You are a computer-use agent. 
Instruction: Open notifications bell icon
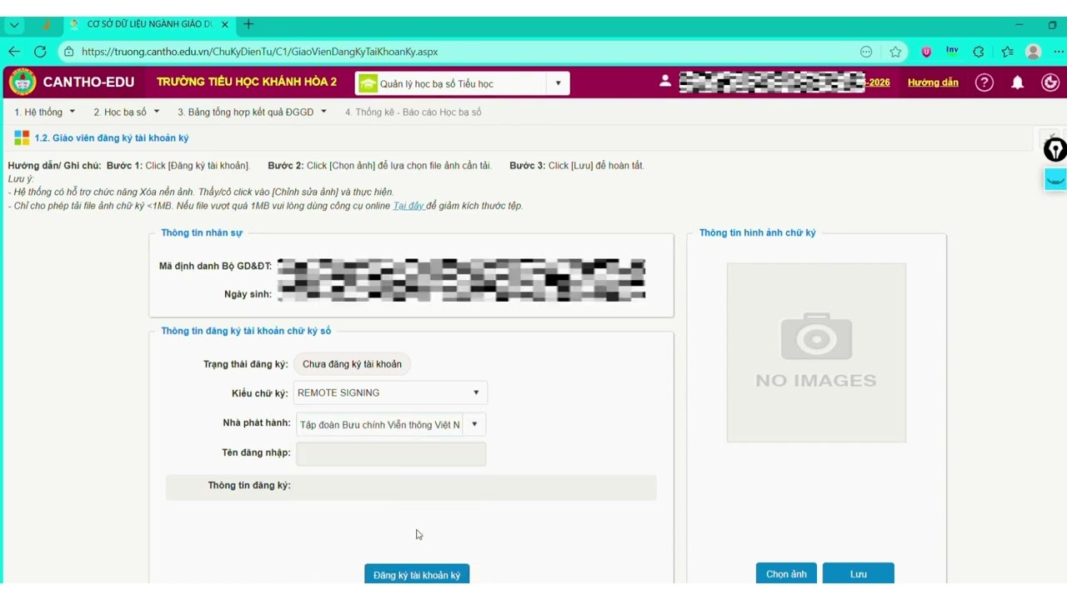[1018, 82]
